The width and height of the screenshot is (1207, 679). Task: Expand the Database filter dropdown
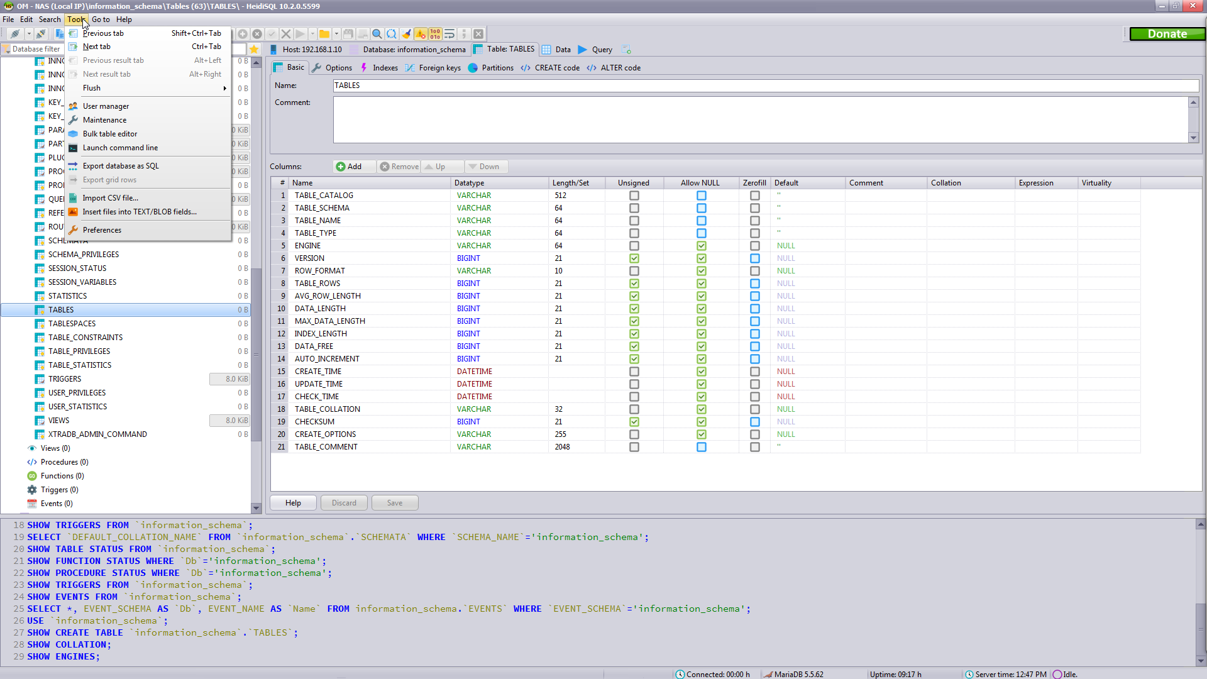coord(7,49)
